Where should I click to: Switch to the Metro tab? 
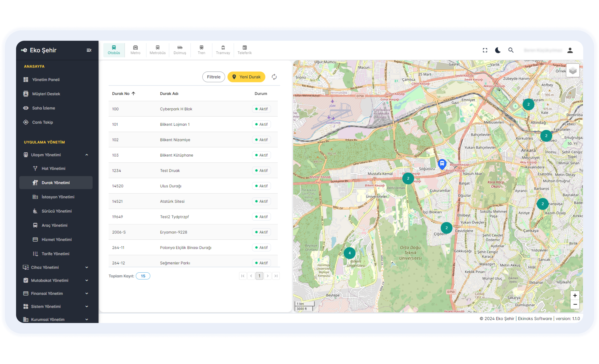(x=135, y=50)
